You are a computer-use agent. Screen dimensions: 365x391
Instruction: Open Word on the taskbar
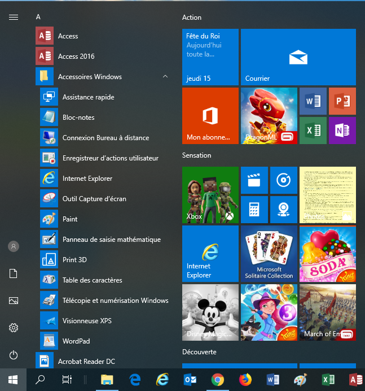tap(273, 380)
